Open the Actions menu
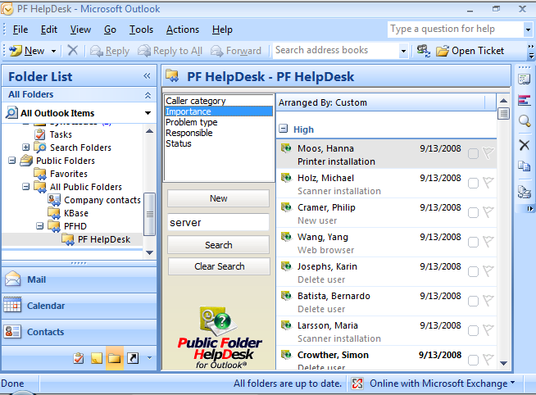Viewport: 536px width, 395px height. (183, 30)
